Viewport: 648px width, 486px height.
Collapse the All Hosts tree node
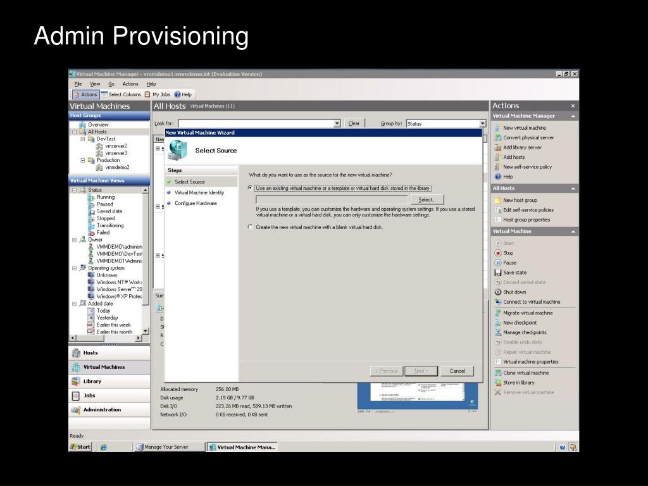click(x=75, y=132)
